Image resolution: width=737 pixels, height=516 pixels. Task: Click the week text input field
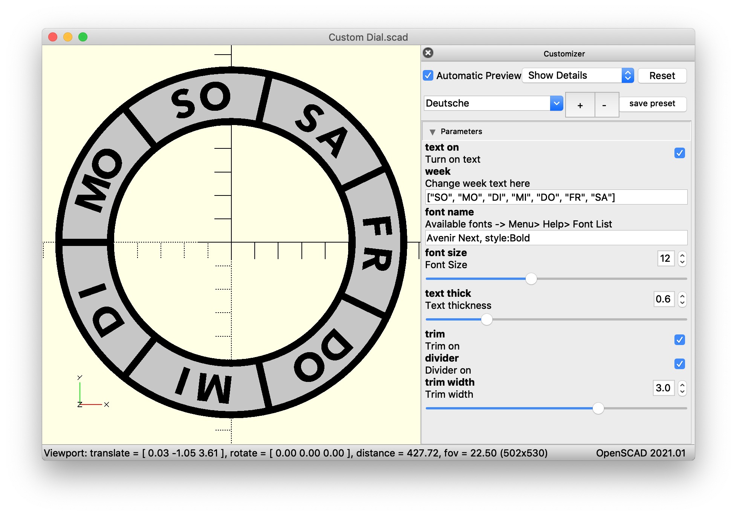(x=556, y=197)
